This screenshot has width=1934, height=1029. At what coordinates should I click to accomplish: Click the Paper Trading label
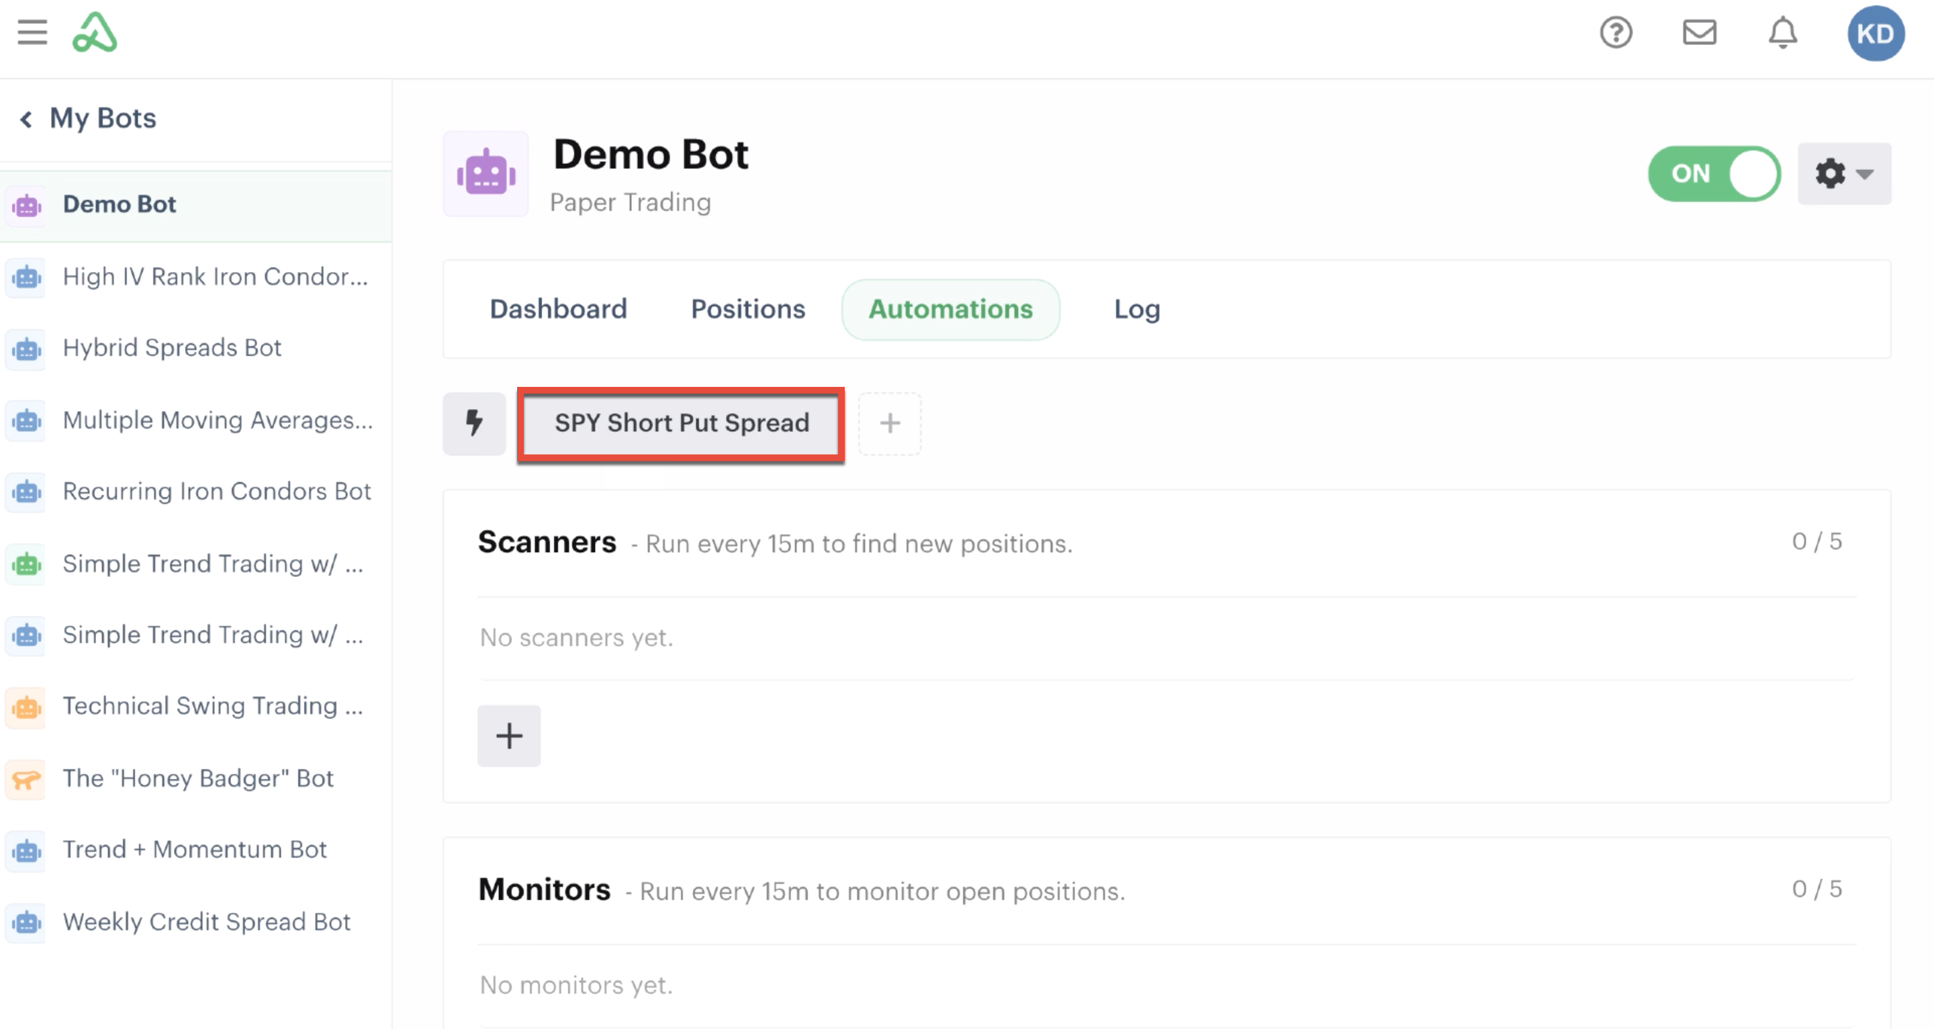coord(630,202)
